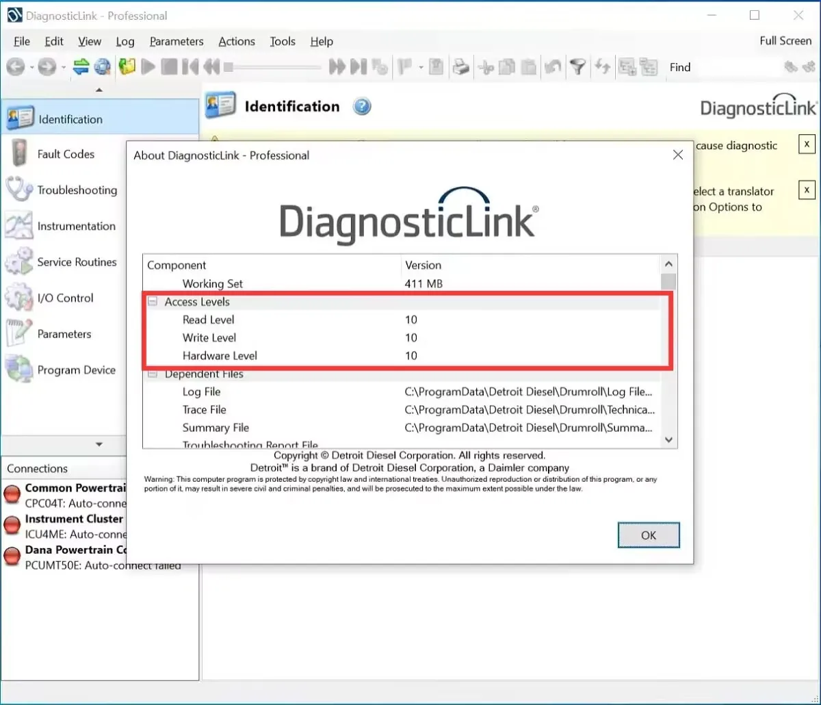
Task: Open the Help menu
Action: coord(322,41)
